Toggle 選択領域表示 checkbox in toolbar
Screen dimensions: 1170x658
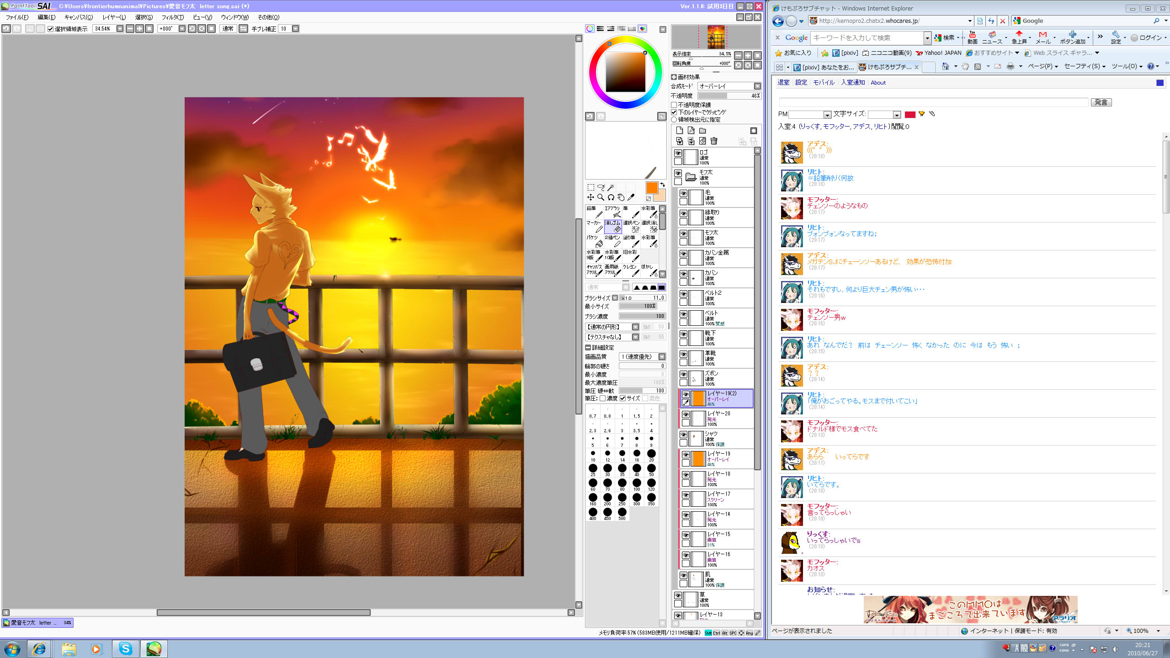point(51,29)
